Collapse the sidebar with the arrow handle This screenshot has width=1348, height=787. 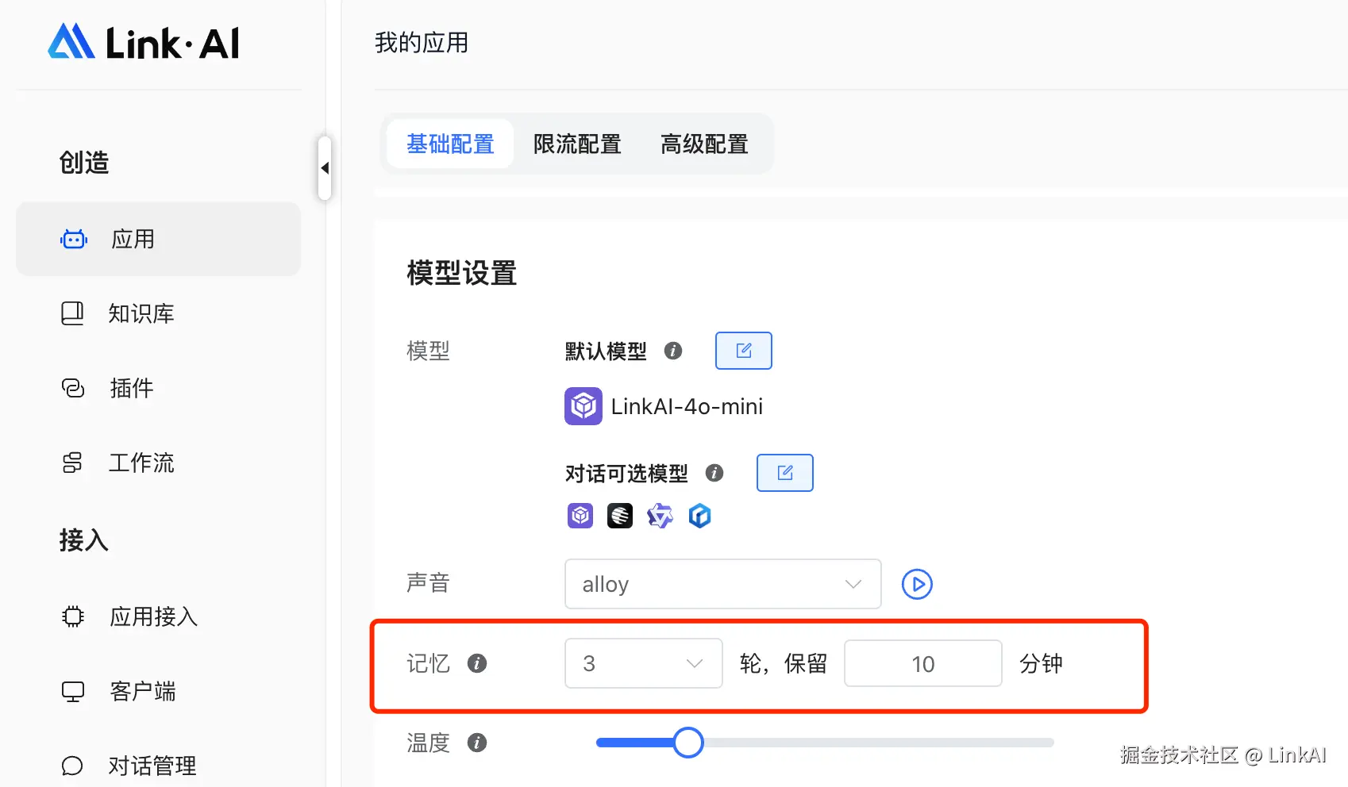tap(325, 167)
